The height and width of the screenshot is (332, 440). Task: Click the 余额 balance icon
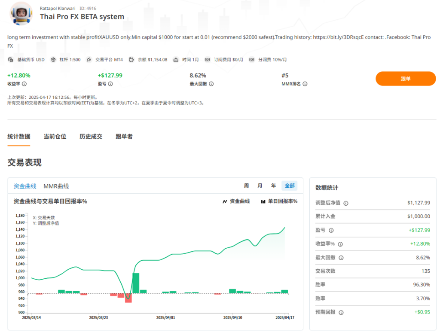click(x=131, y=60)
